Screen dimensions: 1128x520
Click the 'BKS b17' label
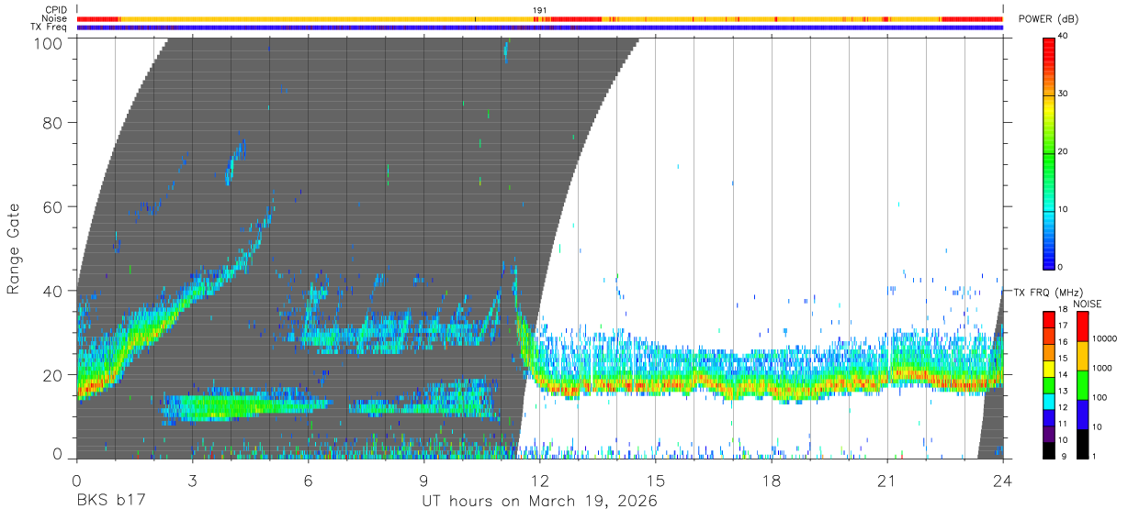[x=111, y=501]
